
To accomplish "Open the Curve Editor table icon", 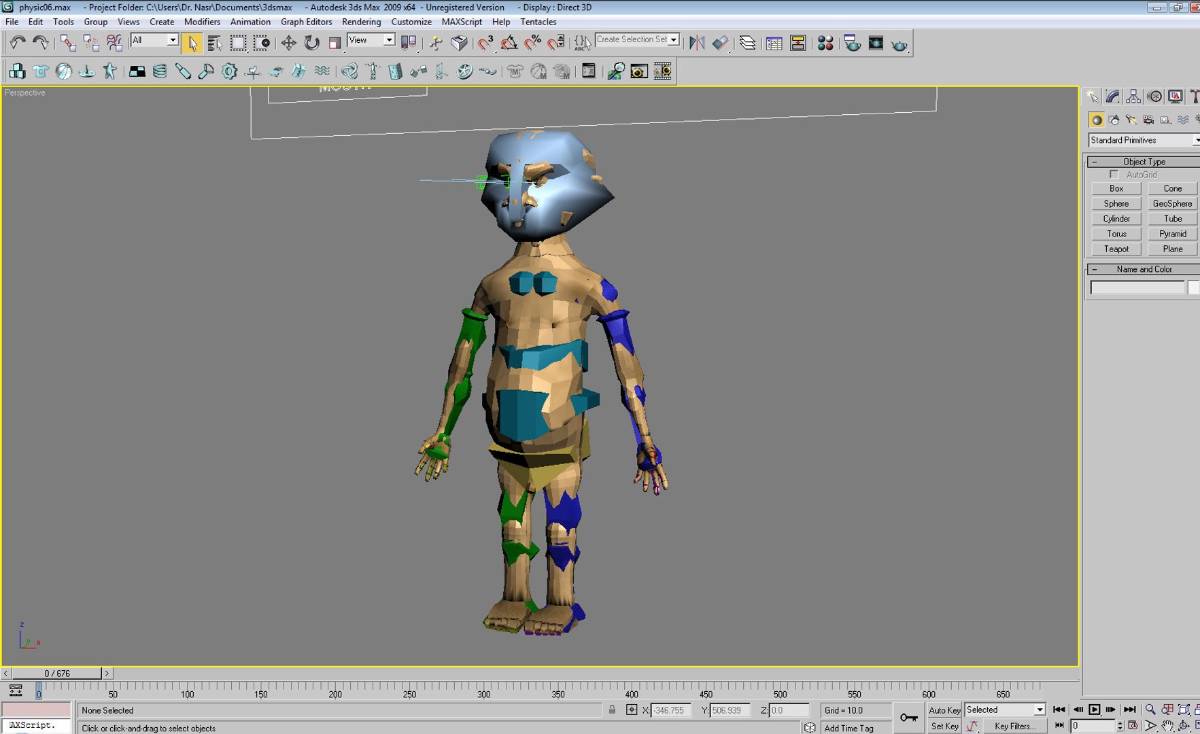I will point(774,43).
